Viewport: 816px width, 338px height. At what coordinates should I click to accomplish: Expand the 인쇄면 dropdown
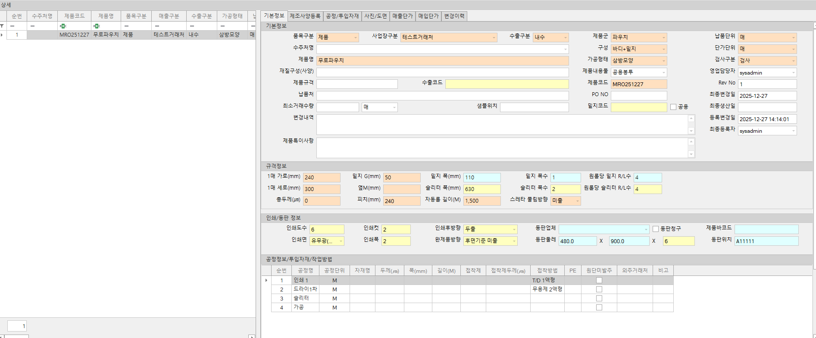[341, 241]
